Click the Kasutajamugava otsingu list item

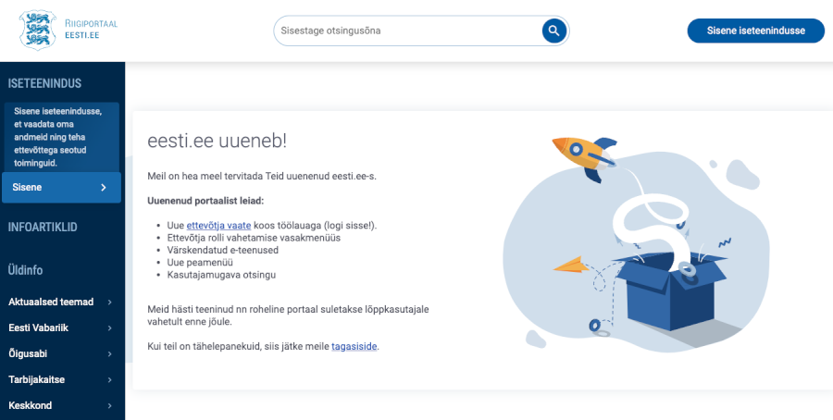coord(221,275)
